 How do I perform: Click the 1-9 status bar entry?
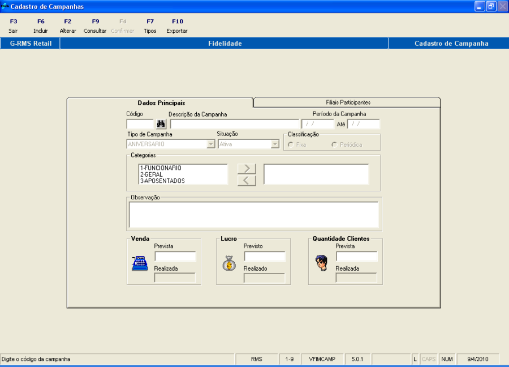[290, 359]
